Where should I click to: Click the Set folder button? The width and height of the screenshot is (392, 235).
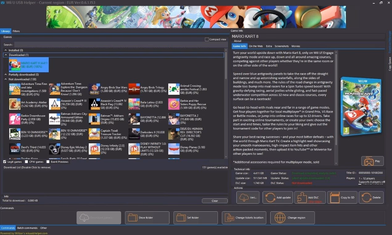coord(195,218)
